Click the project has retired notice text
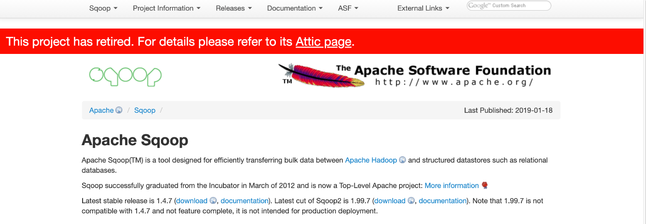The image size is (646, 224). [180, 42]
